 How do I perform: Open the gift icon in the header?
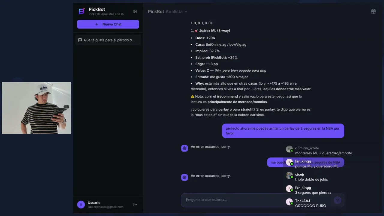click(x=373, y=12)
